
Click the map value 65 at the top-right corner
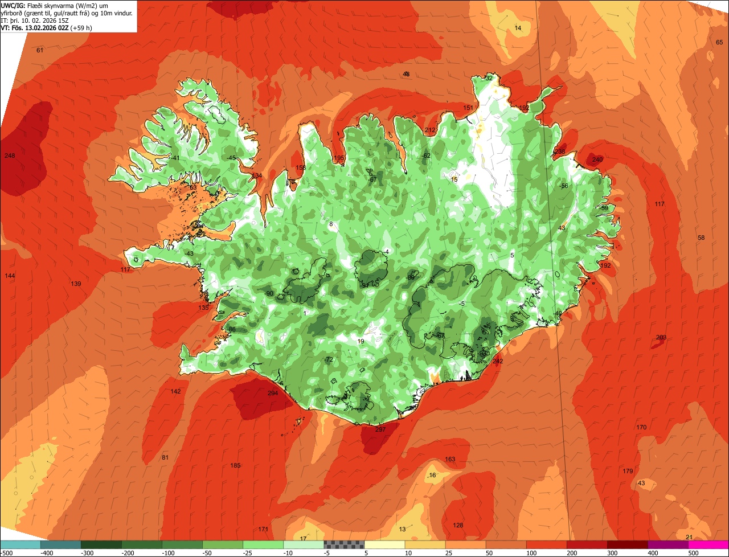click(x=719, y=42)
